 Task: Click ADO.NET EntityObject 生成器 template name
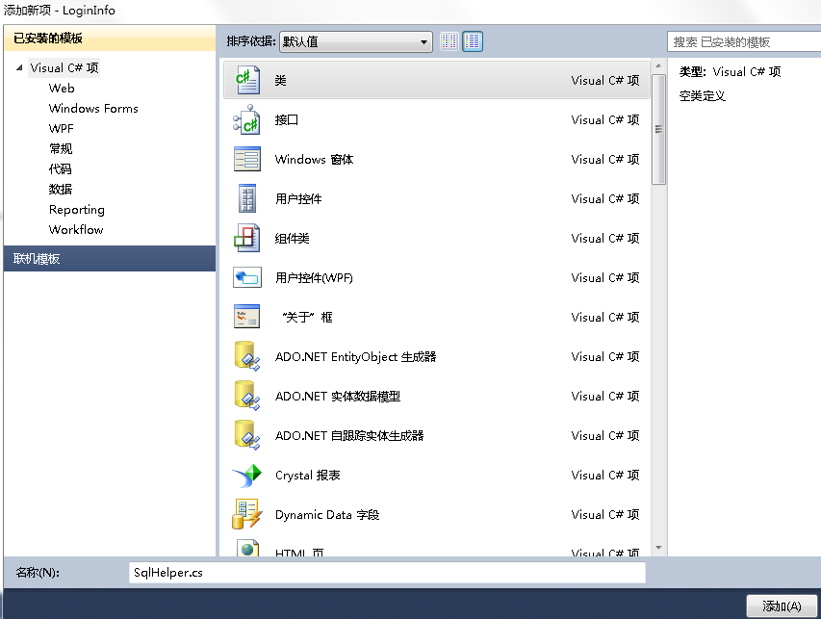click(x=355, y=356)
